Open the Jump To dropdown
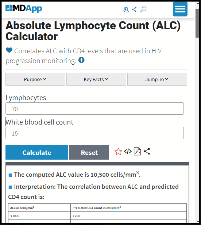201x225 pixels. click(157, 79)
